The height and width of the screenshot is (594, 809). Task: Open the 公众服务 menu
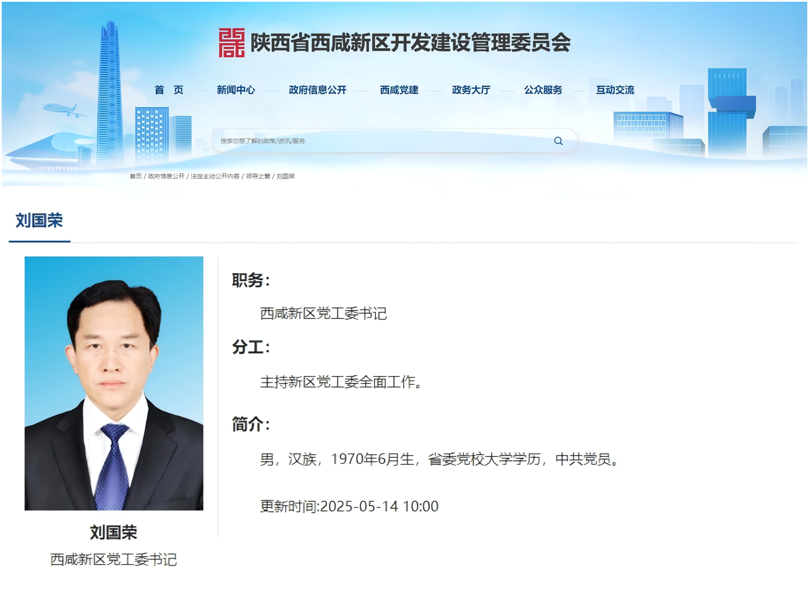[x=543, y=90]
